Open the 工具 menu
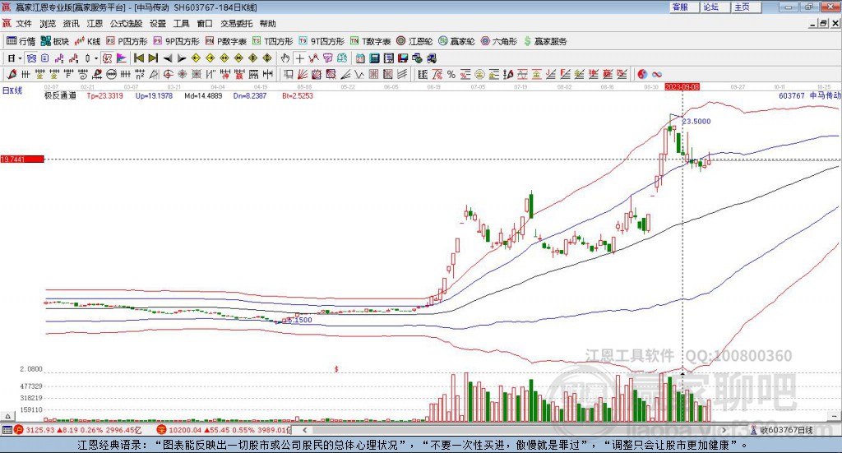 [181, 24]
